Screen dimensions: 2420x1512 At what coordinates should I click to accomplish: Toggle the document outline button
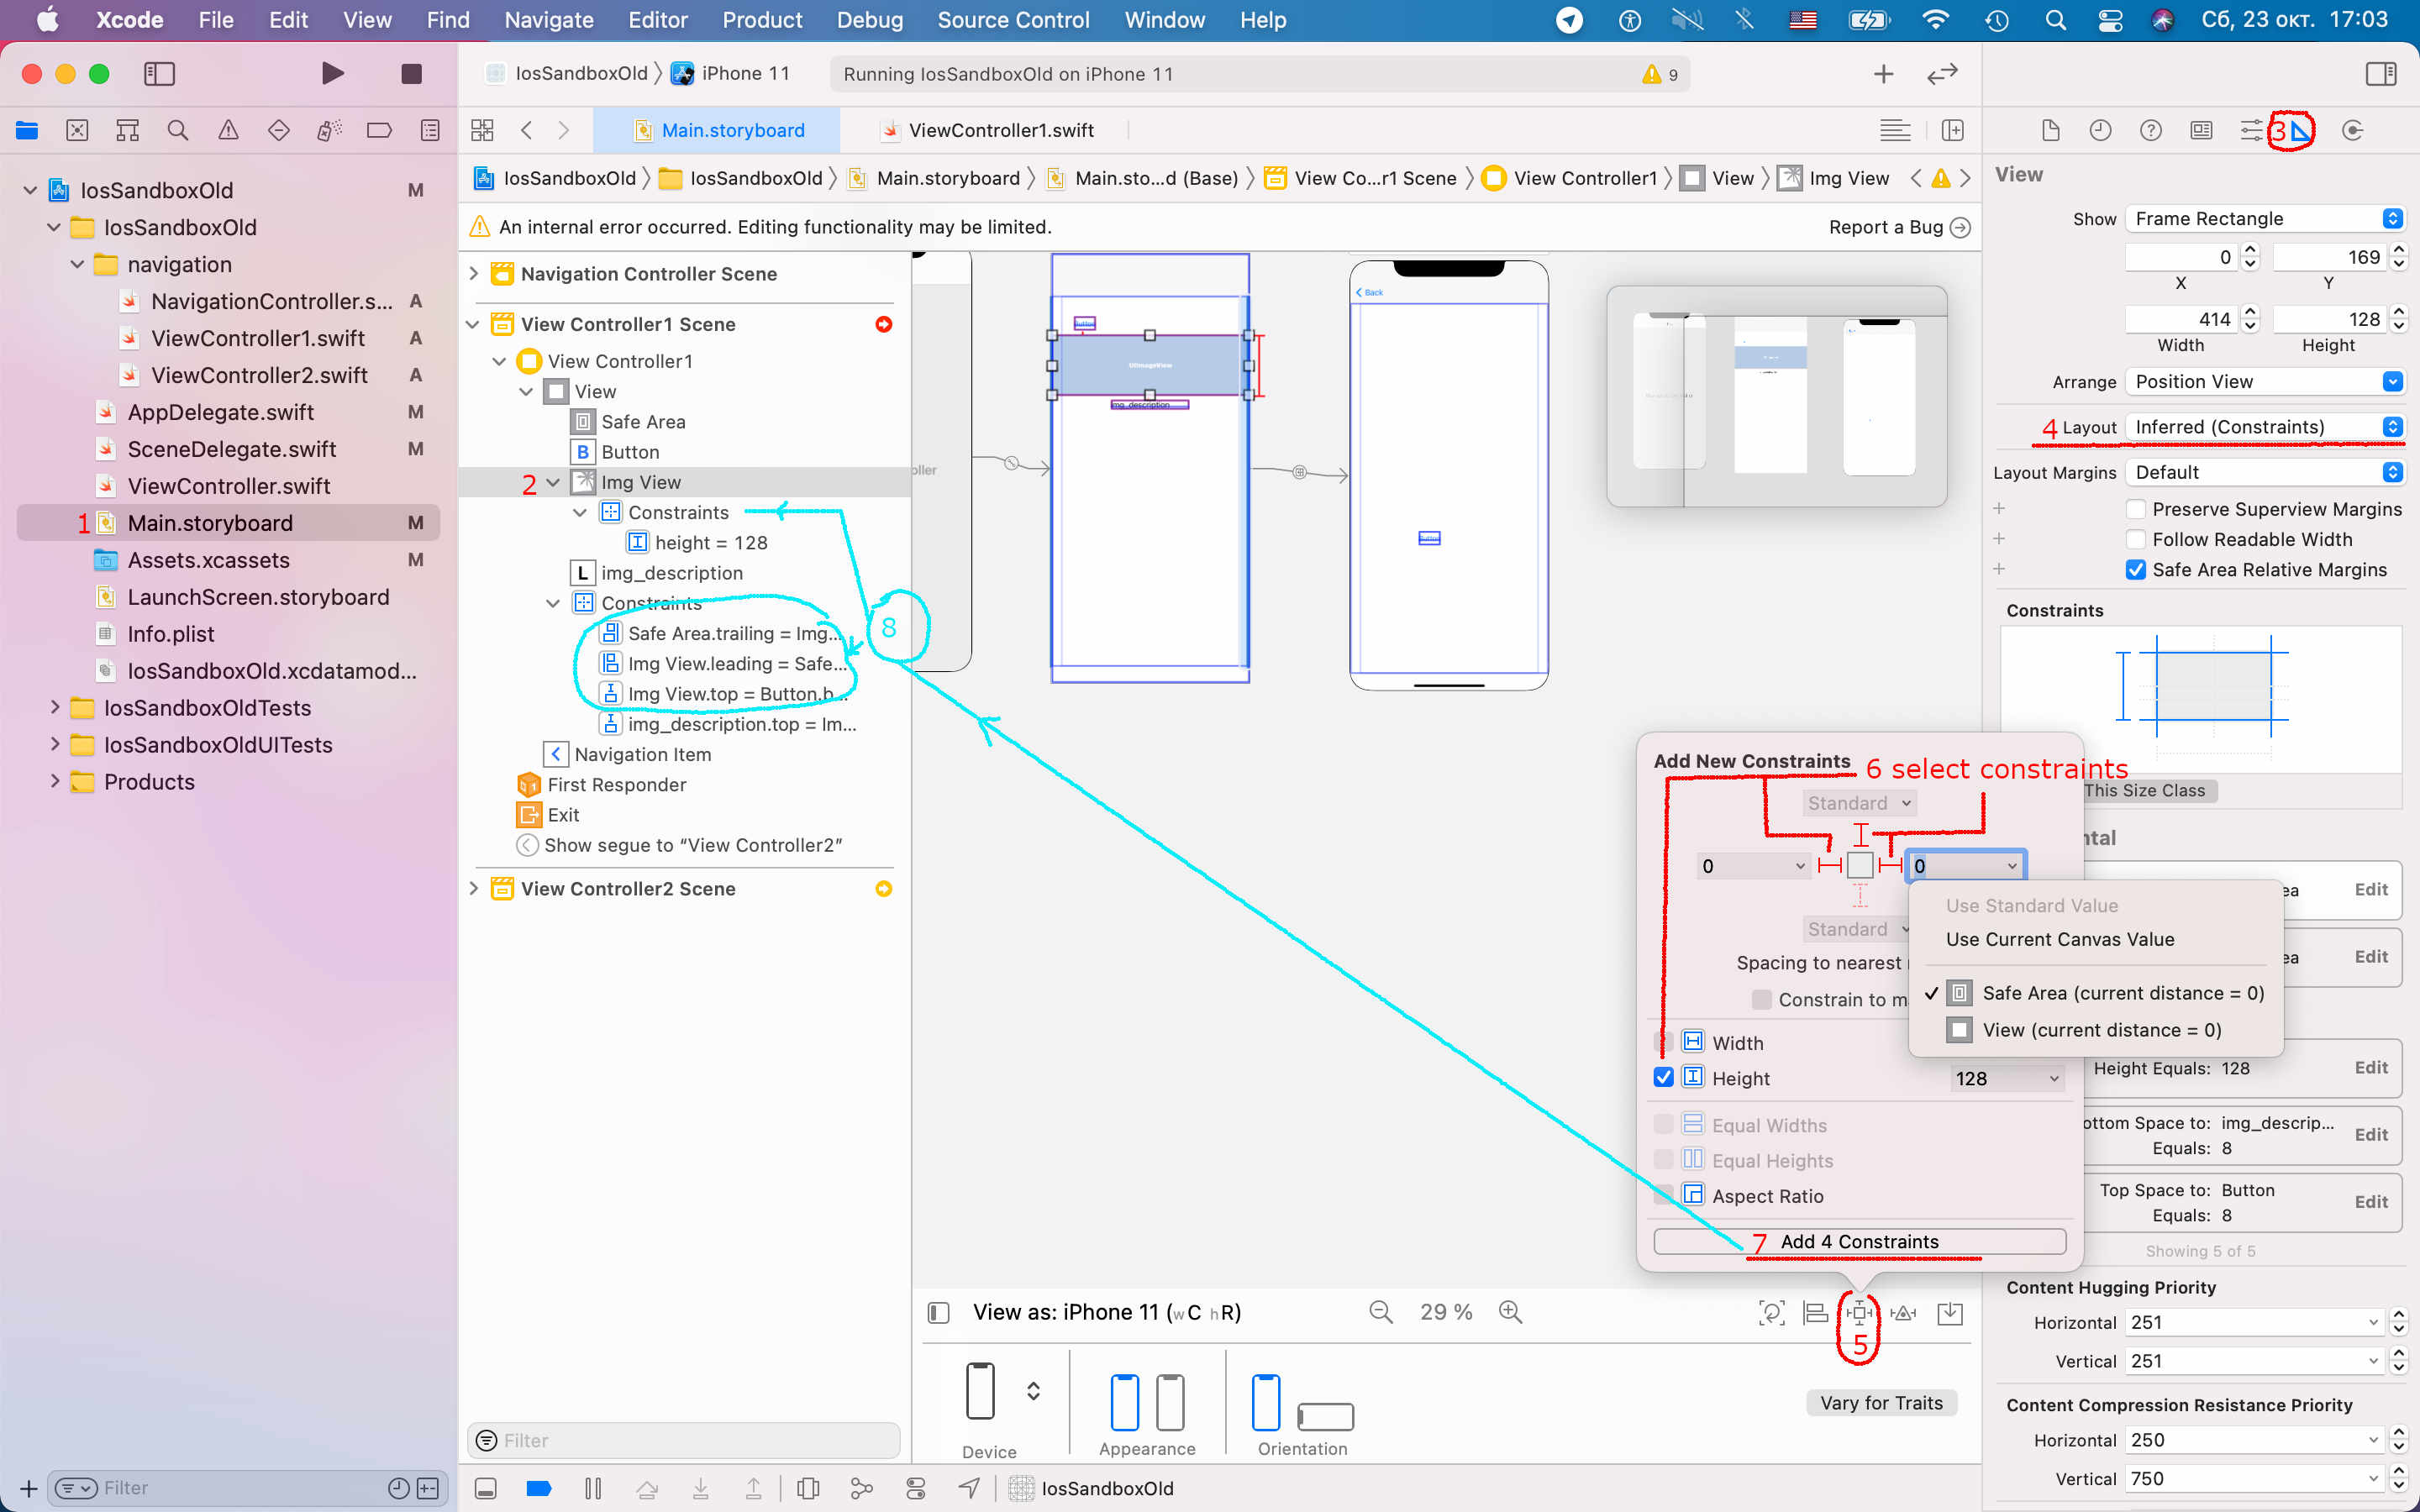coord(937,1312)
